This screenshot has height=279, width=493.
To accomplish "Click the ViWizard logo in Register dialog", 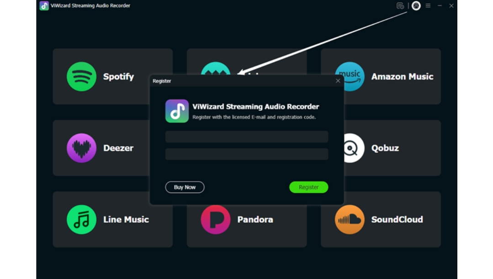I will pyautogui.click(x=177, y=111).
